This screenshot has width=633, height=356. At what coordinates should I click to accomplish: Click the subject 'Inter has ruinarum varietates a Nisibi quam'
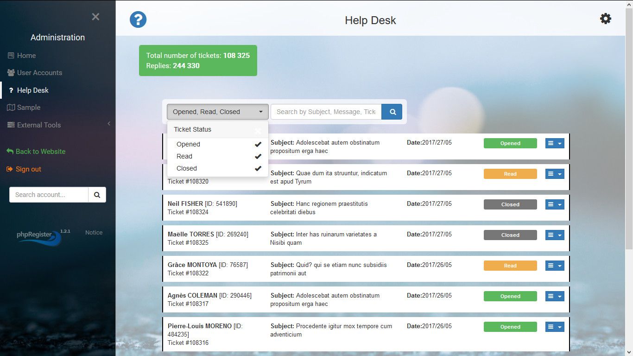click(323, 238)
